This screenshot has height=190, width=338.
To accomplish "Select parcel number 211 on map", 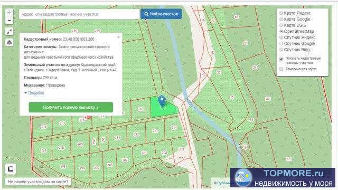I will pyautogui.click(x=117, y=137).
